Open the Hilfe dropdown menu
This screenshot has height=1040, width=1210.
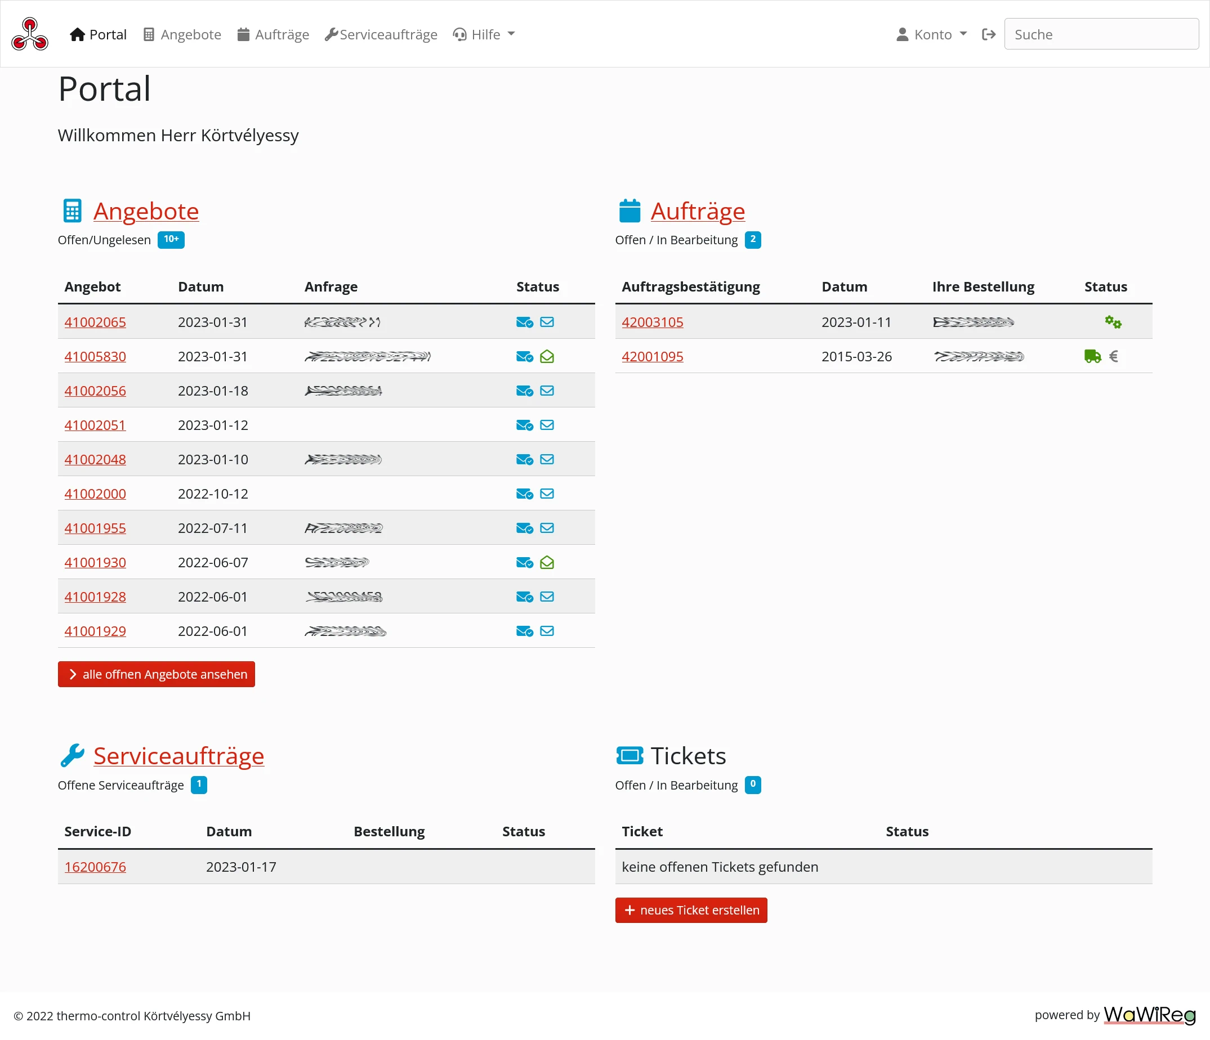click(x=484, y=34)
